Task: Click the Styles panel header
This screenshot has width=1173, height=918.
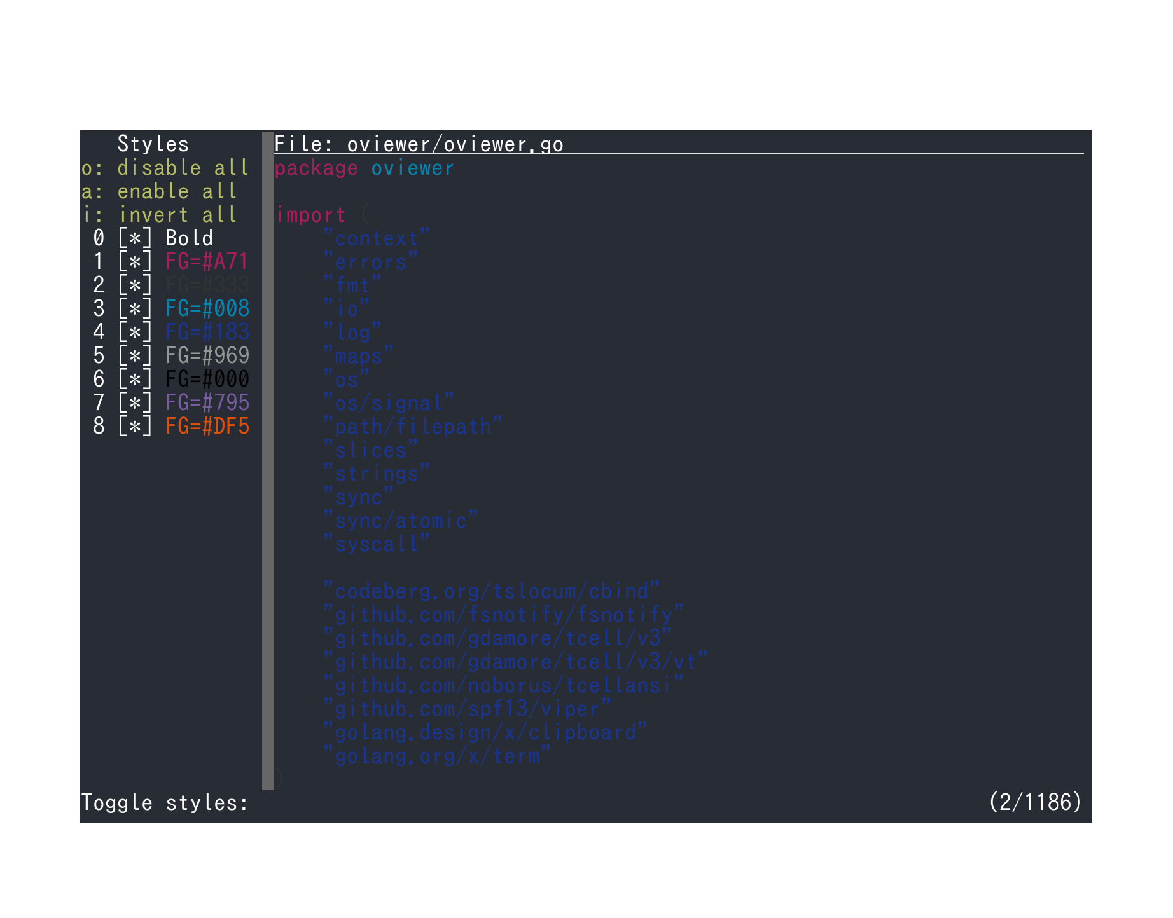Action: coord(153,144)
